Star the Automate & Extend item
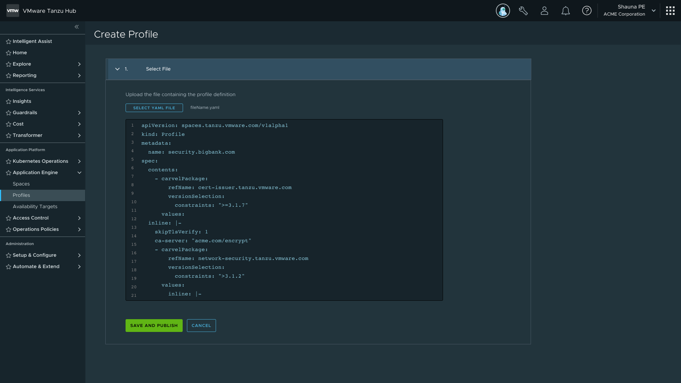681x383 pixels. click(9, 267)
